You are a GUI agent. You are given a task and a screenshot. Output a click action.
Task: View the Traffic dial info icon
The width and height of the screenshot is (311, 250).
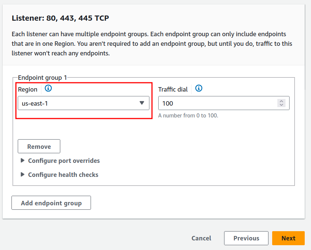(199, 89)
